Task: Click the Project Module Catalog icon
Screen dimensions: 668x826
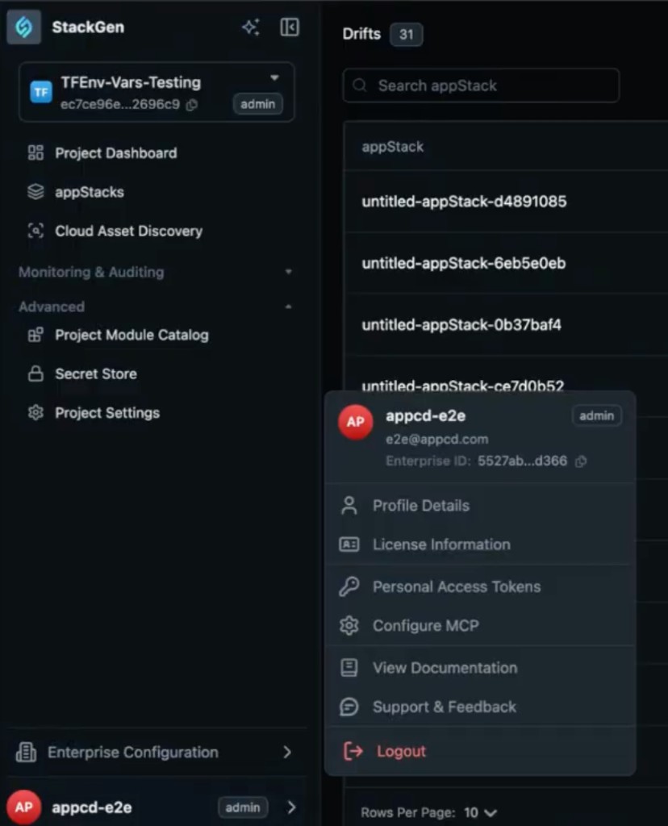Action: (35, 335)
